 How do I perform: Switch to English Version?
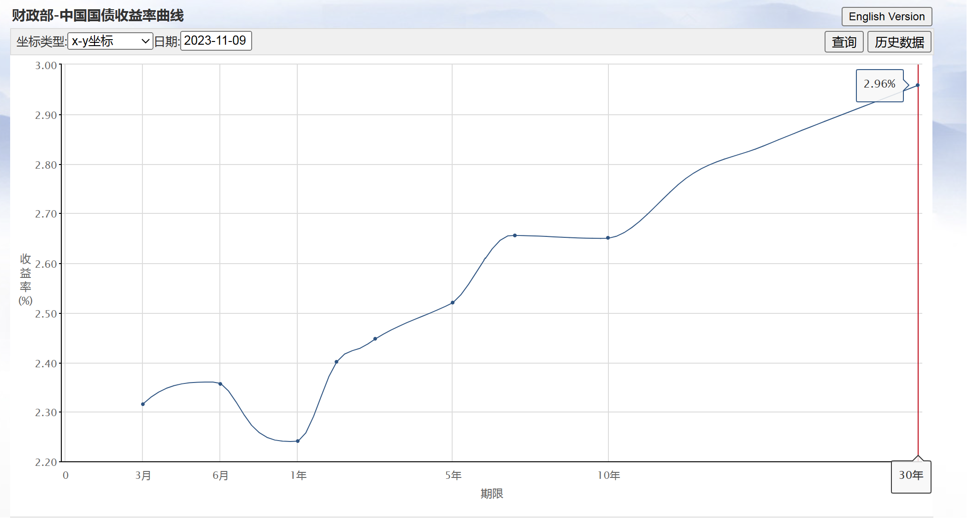coord(886,17)
